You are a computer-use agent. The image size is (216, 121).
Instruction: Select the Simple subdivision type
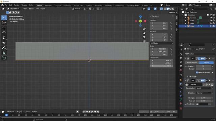(x=206, y=63)
